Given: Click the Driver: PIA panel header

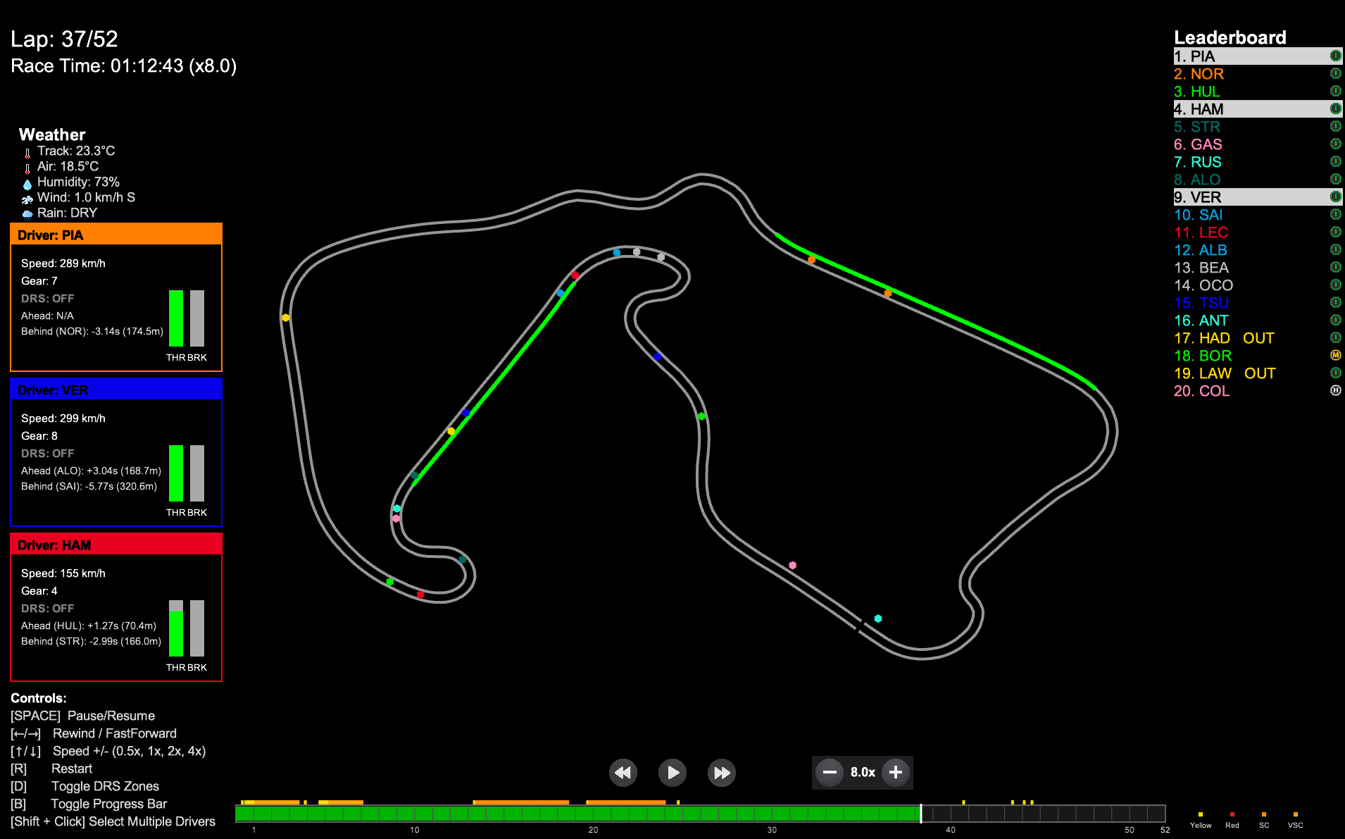Looking at the screenshot, I should point(115,235).
